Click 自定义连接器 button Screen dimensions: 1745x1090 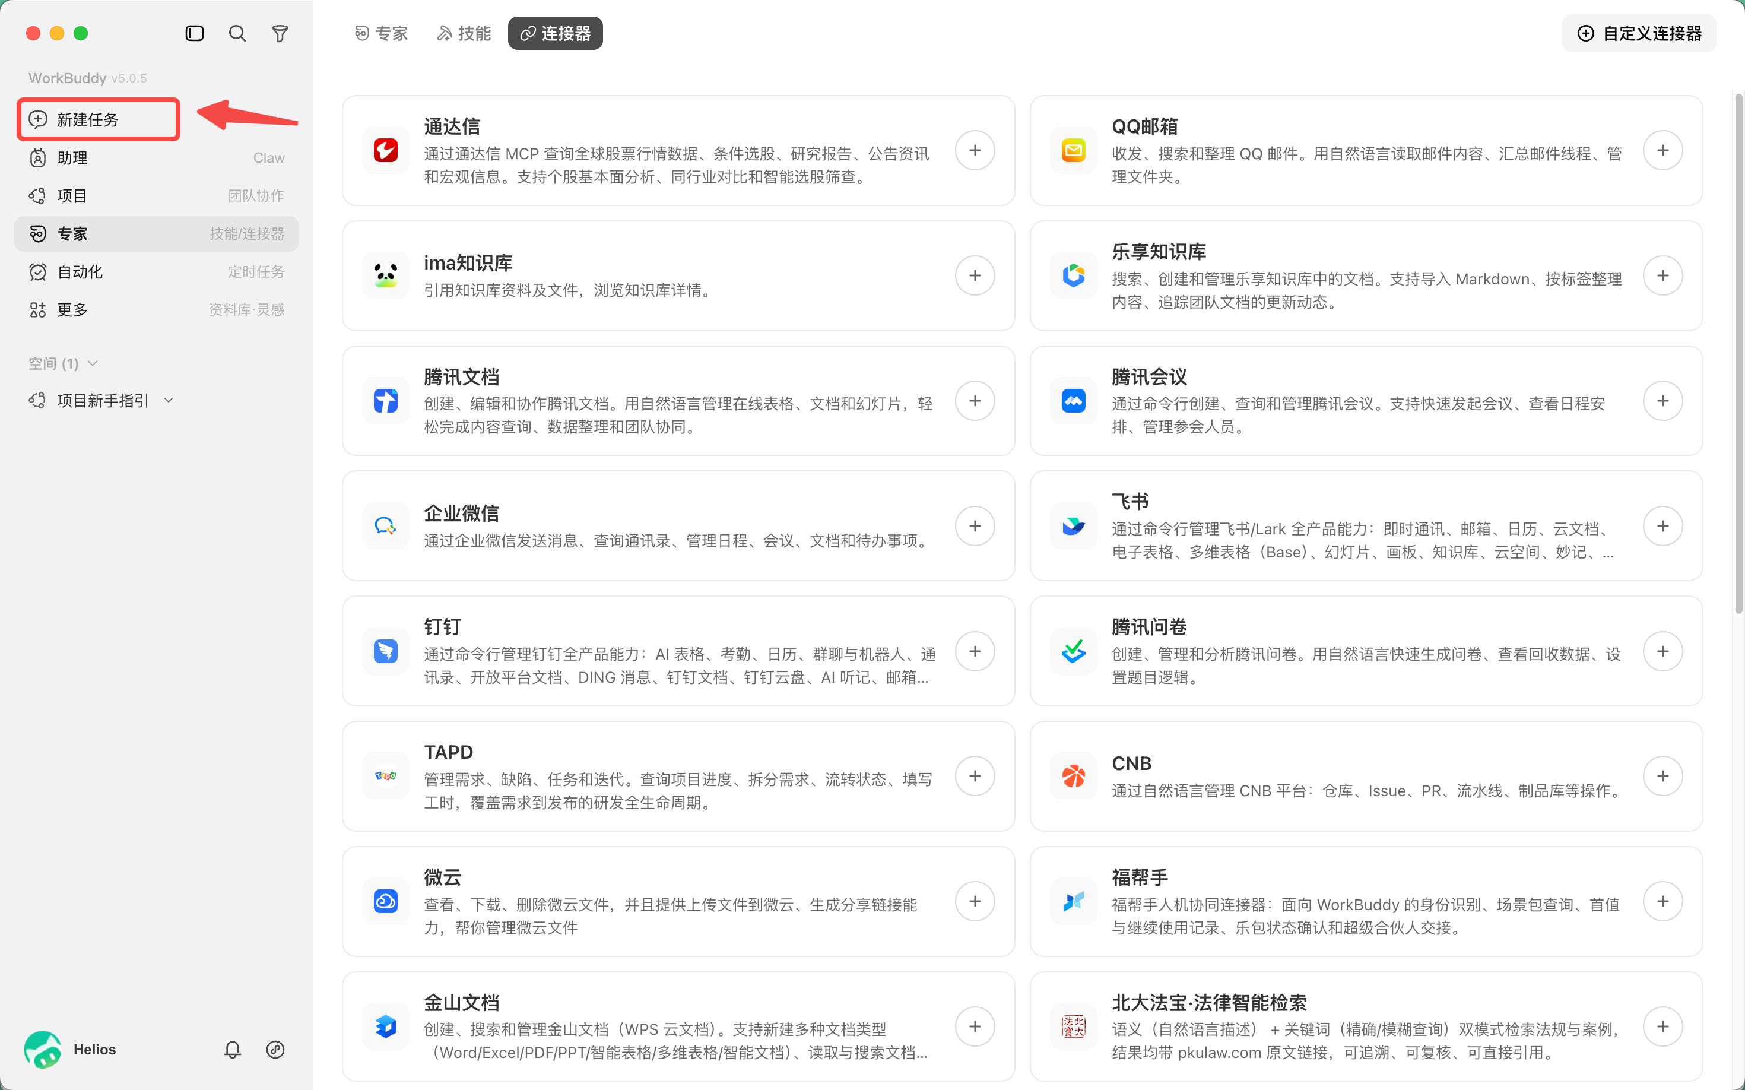pos(1639,33)
